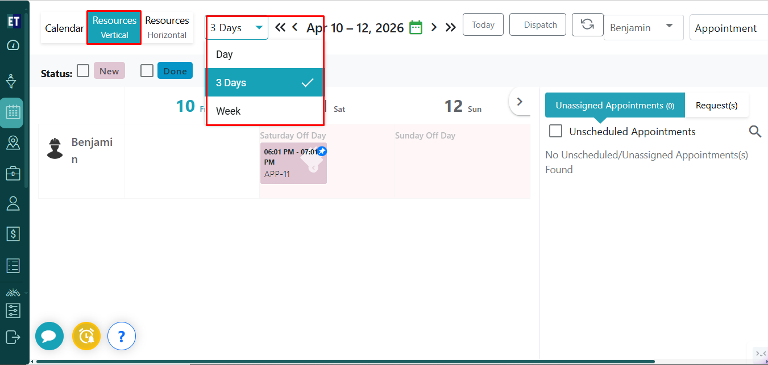Open the invoices dollar icon in sidebar
Image resolution: width=768 pixels, height=365 pixels.
point(13,233)
